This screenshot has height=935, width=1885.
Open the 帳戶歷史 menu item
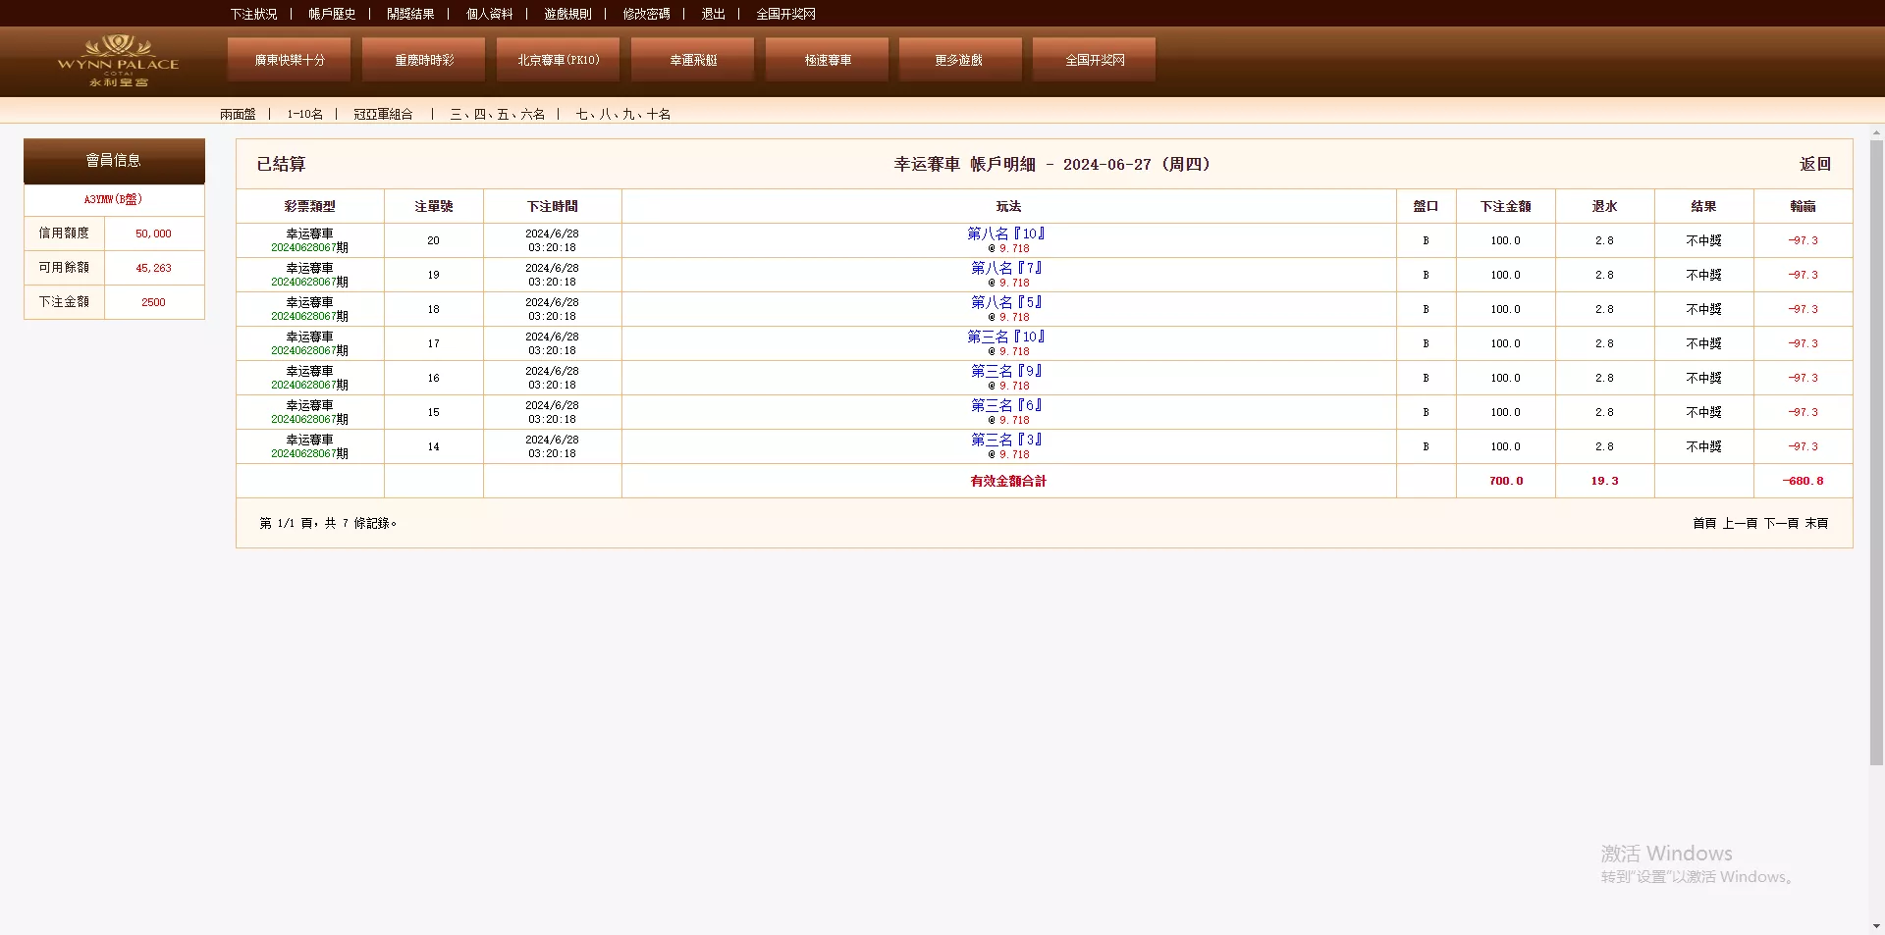pyautogui.click(x=332, y=14)
